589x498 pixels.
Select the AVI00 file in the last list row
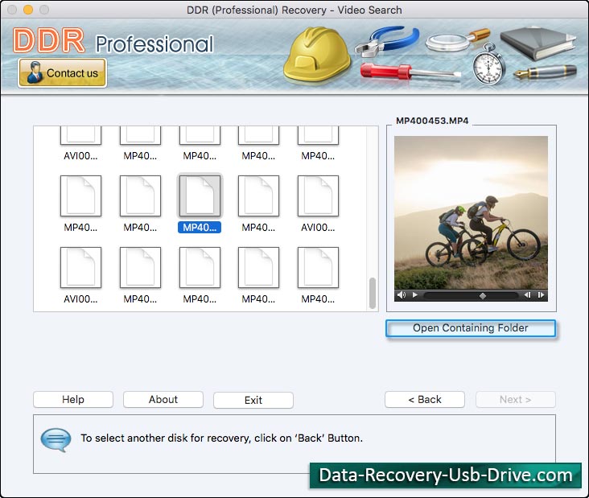[x=80, y=274]
